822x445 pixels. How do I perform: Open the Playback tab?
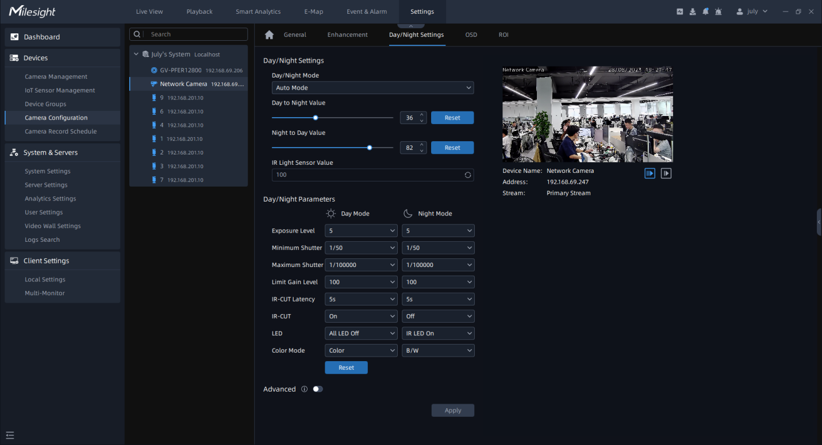click(199, 11)
